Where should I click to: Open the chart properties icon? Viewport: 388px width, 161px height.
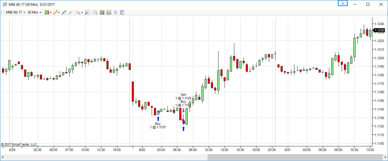[122, 12]
